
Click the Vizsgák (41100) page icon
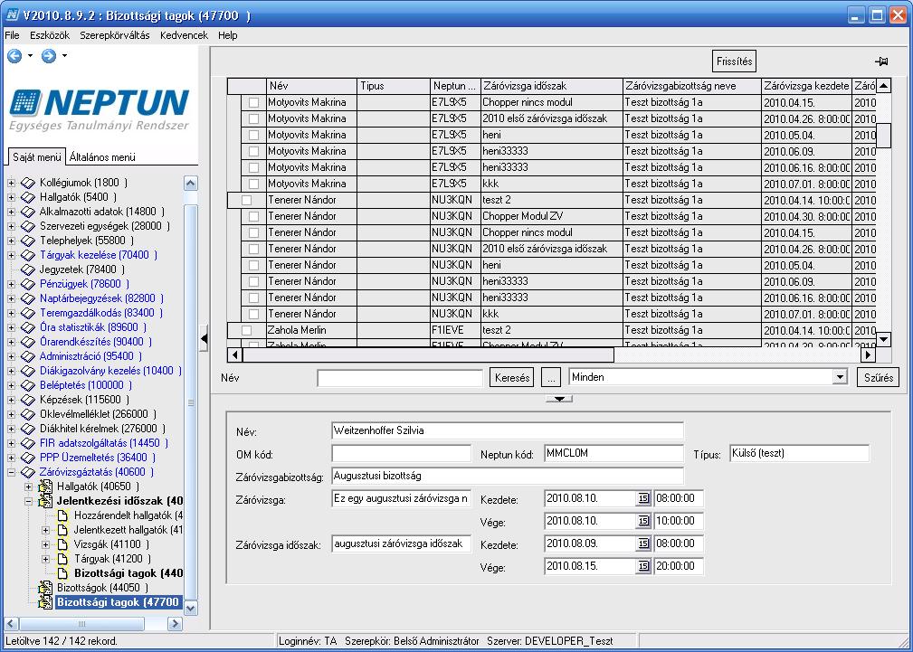pos(62,544)
